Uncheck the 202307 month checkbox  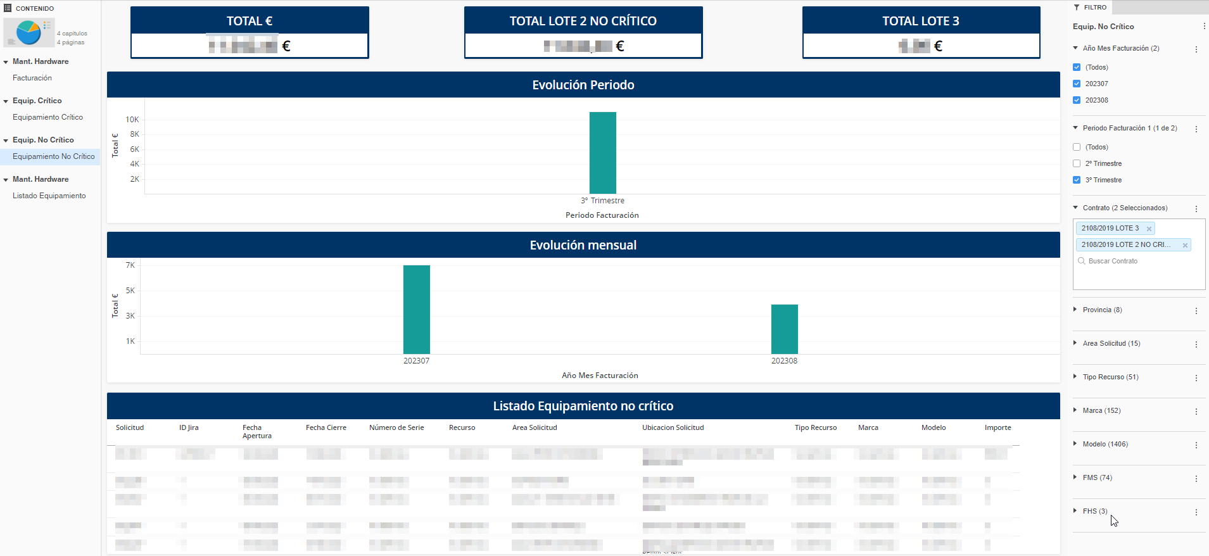1077,84
